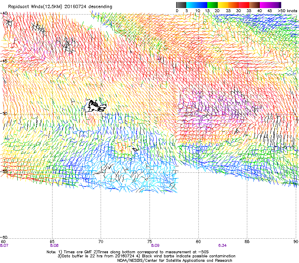Image resolution: width=299 pixels, height=263 pixels.
Task: Click the chart title "Rapidsact Winds(12.5KM) 20160724 descending"
Action: (x=60, y=7)
